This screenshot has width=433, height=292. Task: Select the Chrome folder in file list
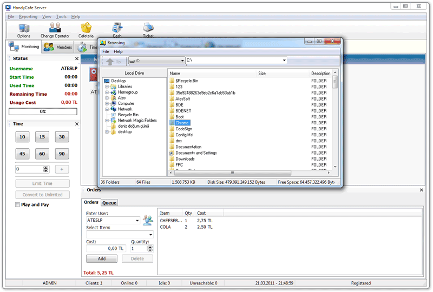182,123
